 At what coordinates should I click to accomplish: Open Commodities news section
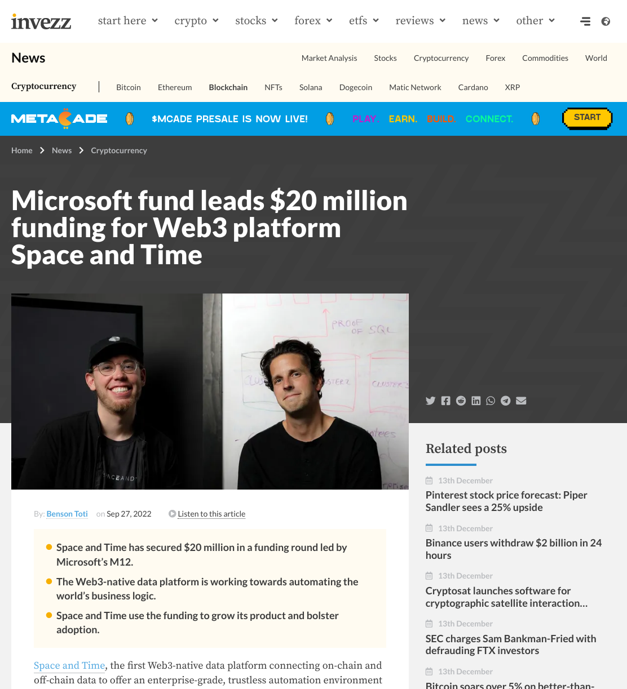[545, 58]
